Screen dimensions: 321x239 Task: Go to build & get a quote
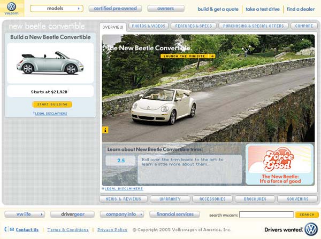[x=218, y=9]
